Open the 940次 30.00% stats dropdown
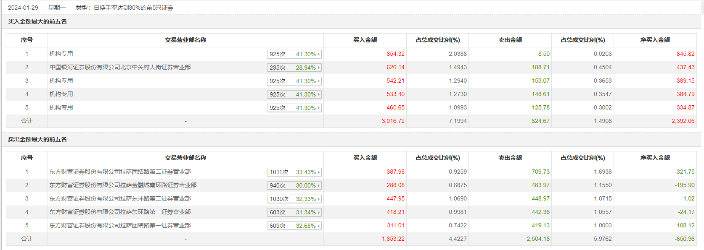704x250 pixels. (319, 185)
